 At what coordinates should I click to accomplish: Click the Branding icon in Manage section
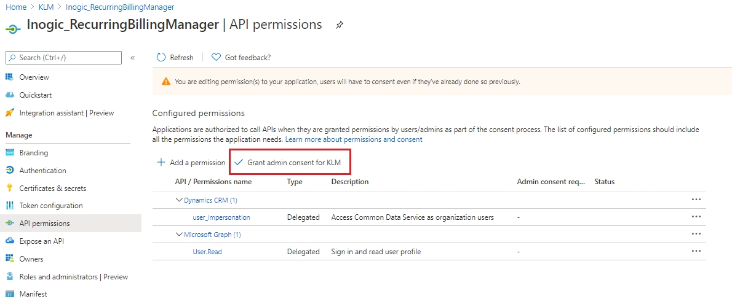point(9,153)
